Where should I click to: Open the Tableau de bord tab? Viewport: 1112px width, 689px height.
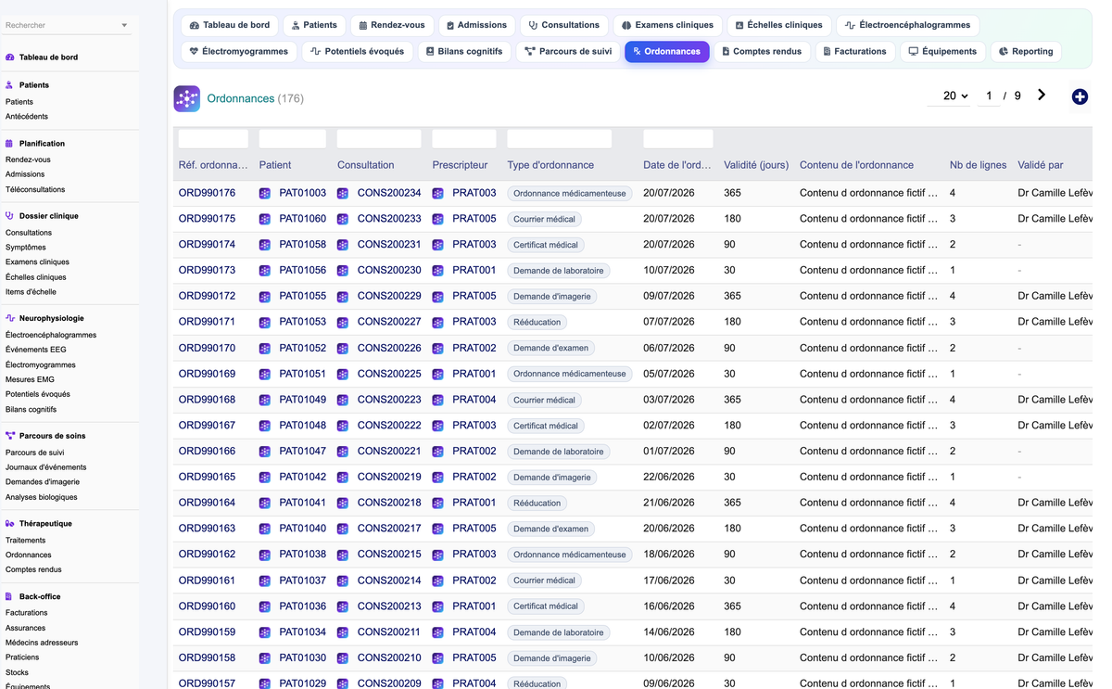tap(230, 25)
